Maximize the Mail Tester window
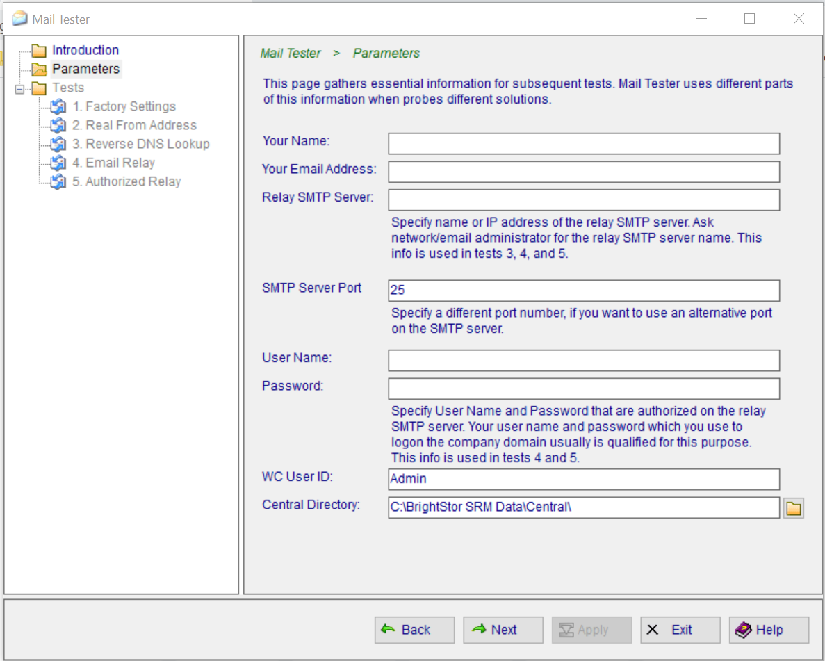 coord(749,19)
